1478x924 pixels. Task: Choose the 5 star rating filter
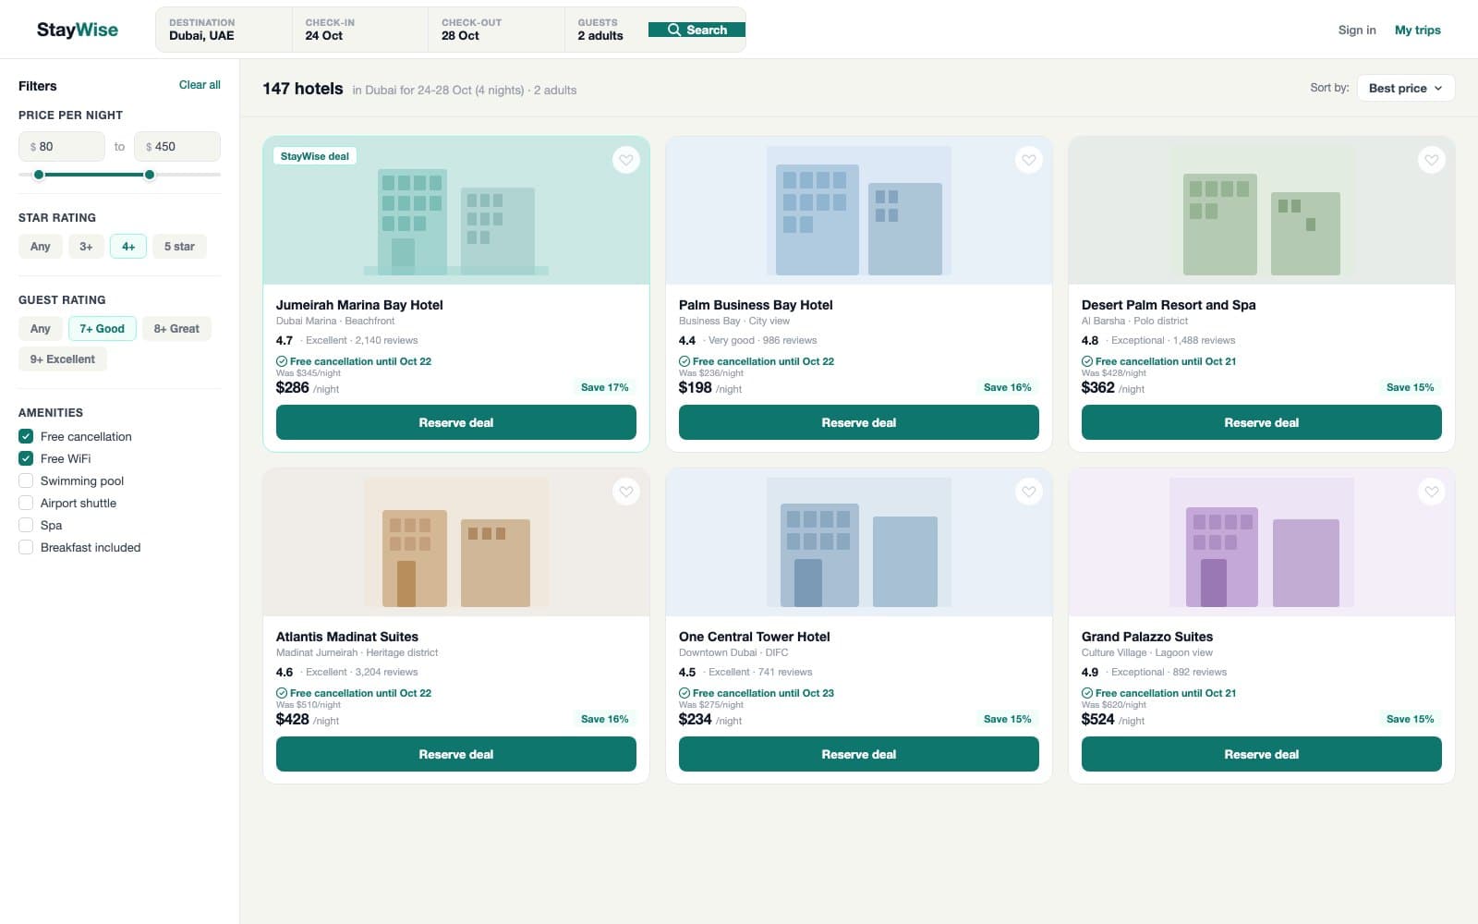(x=179, y=247)
